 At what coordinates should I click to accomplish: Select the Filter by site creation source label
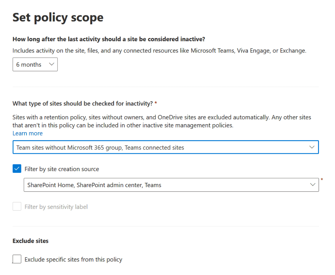point(61,169)
